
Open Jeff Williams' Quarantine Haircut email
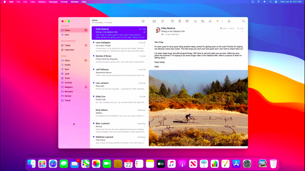[x=119, y=73]
